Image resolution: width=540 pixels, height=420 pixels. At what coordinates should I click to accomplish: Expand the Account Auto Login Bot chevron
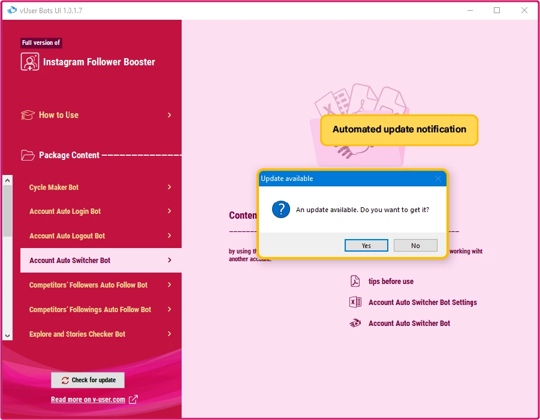click(x=170, y=211)
